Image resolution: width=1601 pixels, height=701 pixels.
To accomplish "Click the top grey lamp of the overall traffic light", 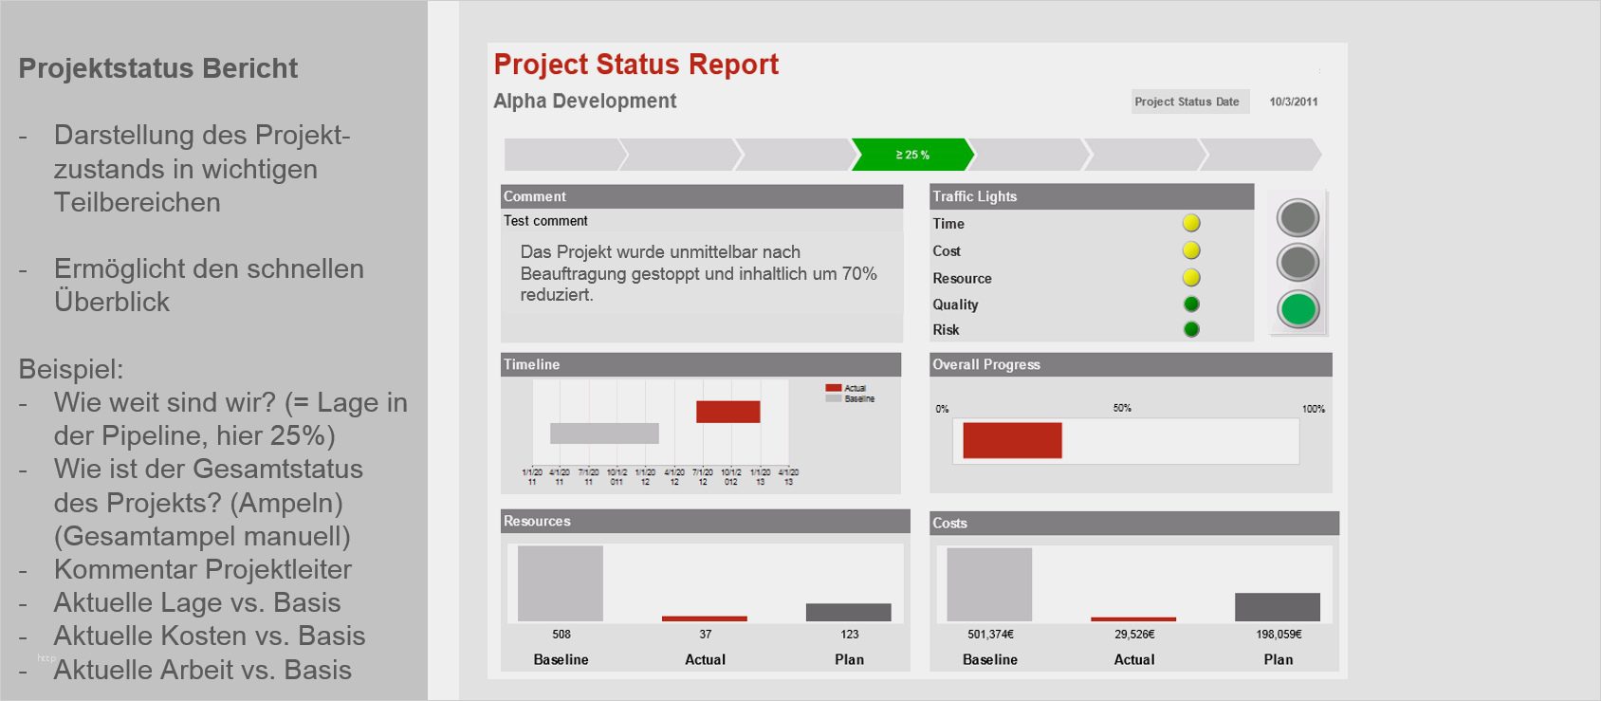I will 1297,218.
